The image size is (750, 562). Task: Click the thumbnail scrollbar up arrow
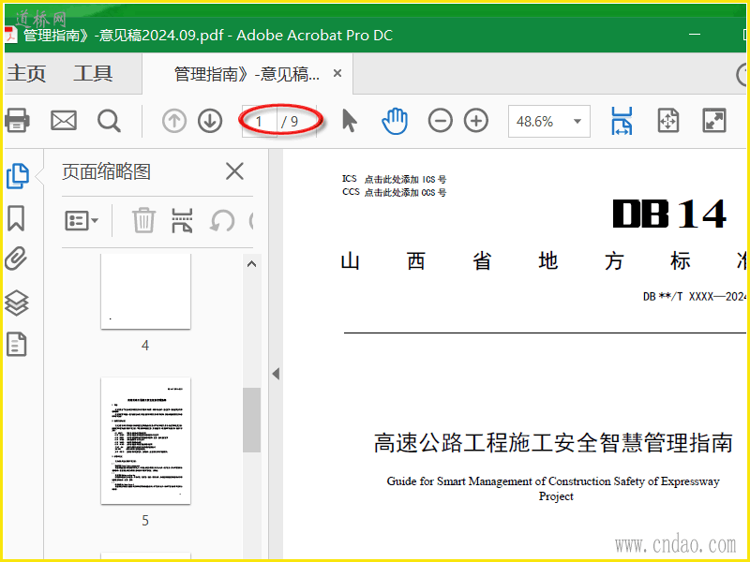(x=251, y=264)
